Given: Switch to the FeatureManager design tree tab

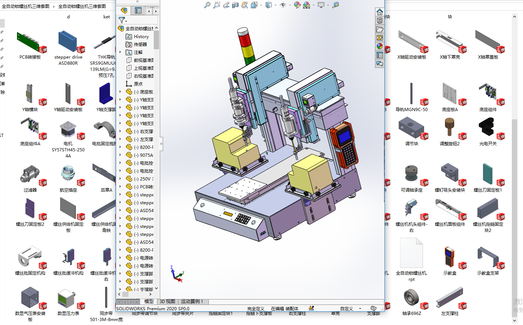Looking at the screenshot, I should [124, 10].
